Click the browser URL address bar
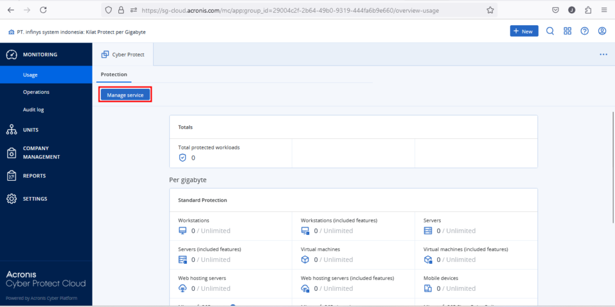The height and width of the screenshot is (307, 615). tap(300, 10)
